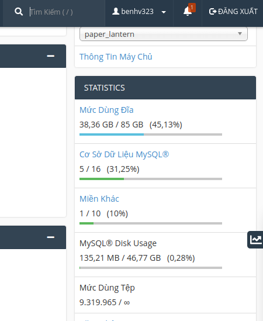Viewport: 263px width, 321px height.
Task: Open the Thông Tin Máy Chủ link
Action: (116, 57)
